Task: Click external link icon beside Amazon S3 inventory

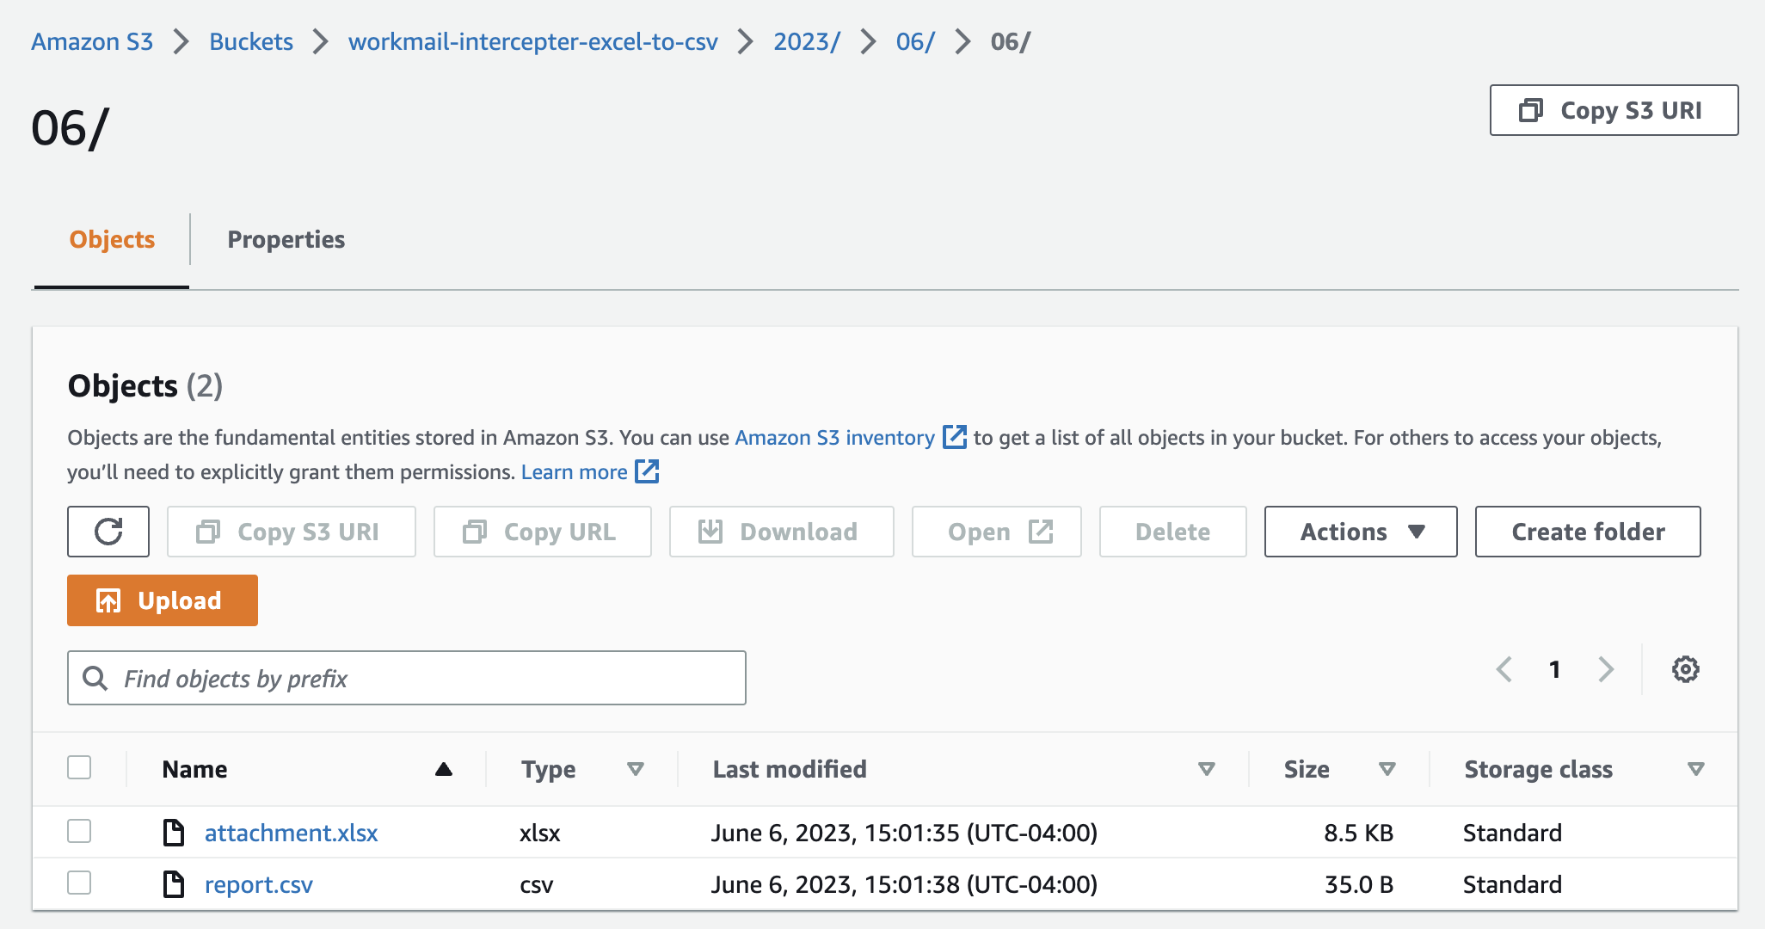Action: pos(955,437)
